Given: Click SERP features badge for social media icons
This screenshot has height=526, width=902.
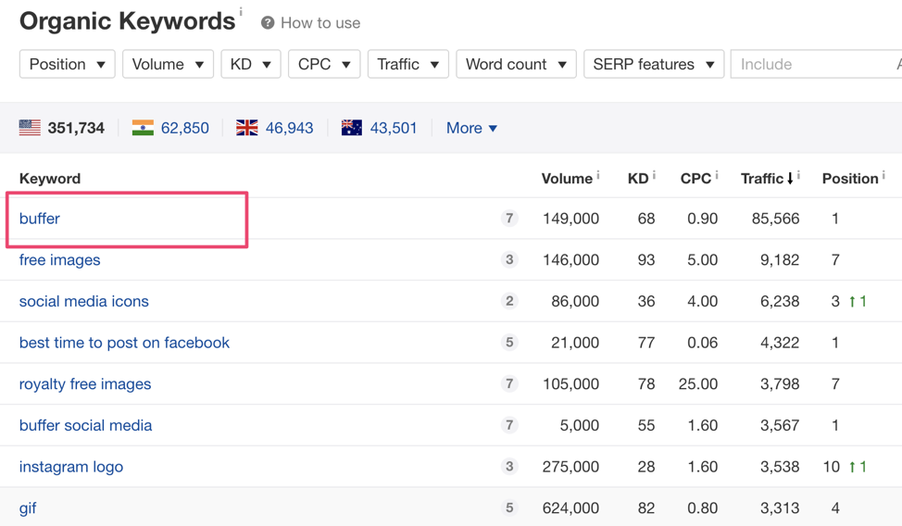Looking at the screenshot, I should pos(509,301).
